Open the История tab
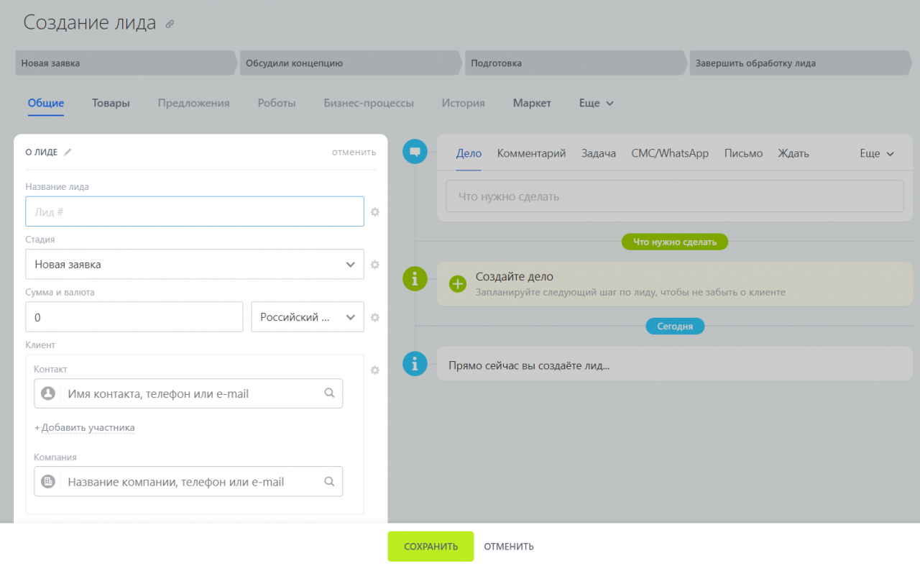Viewport: 920px width, 566px height. (x=464, y=103)
